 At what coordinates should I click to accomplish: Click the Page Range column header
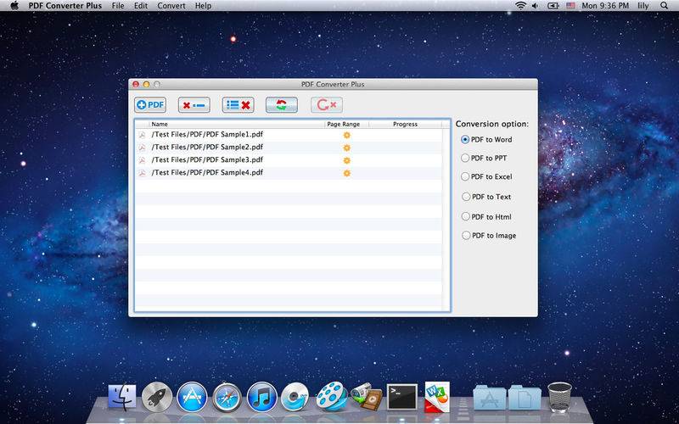pos(346,124)
